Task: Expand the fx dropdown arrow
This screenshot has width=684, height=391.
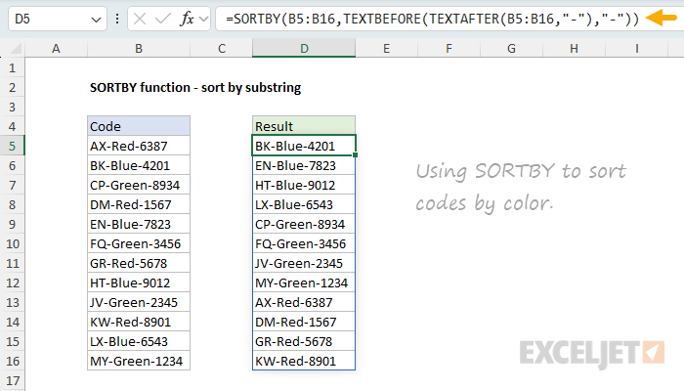Action: (203, 20)
